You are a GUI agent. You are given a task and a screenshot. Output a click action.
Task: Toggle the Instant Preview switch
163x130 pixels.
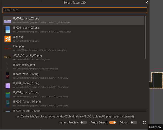point(84,122)
